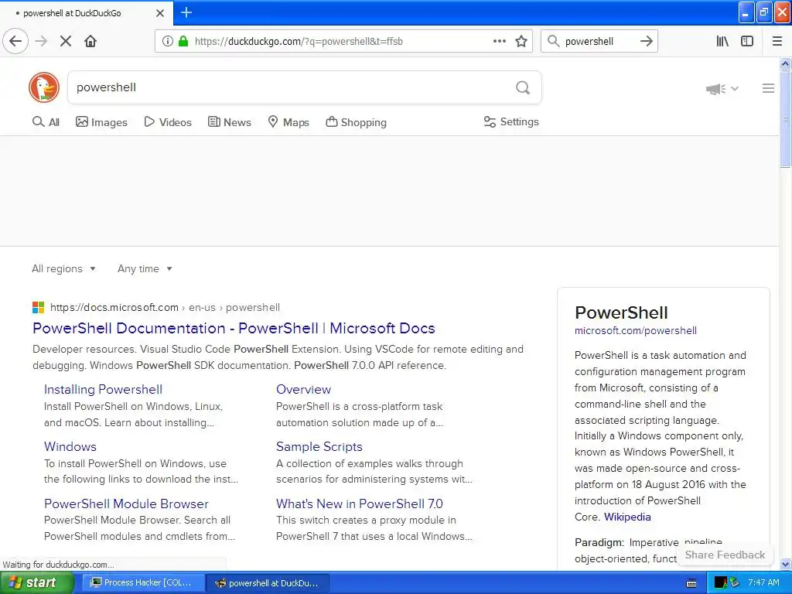Open a new tab with plus button
This screenshot has height=594, width=792.
(186, 12)
